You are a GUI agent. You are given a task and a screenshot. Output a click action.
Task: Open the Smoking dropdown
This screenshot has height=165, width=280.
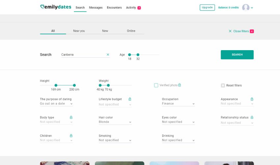(115, 140)
